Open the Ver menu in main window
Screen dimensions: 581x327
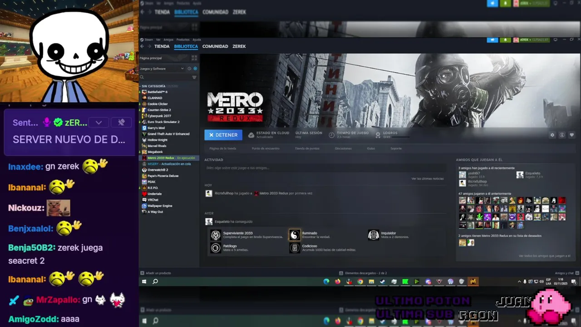158,40
